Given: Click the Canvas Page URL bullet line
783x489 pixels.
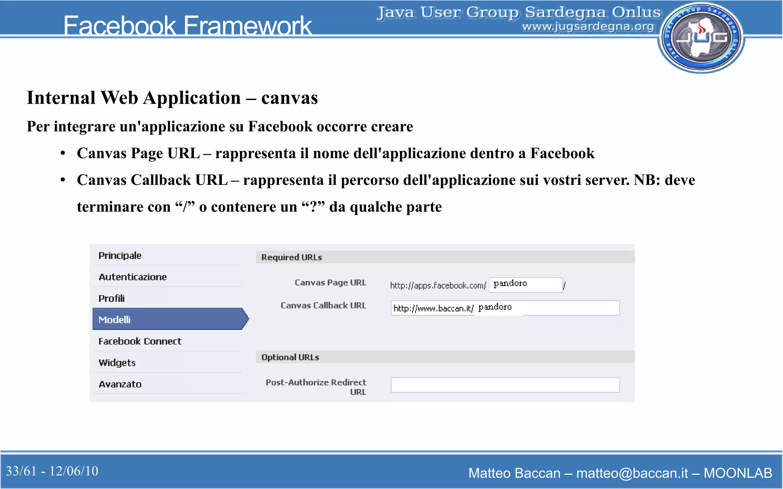Looking at the screenshot, I should click(x=336, y=153).
